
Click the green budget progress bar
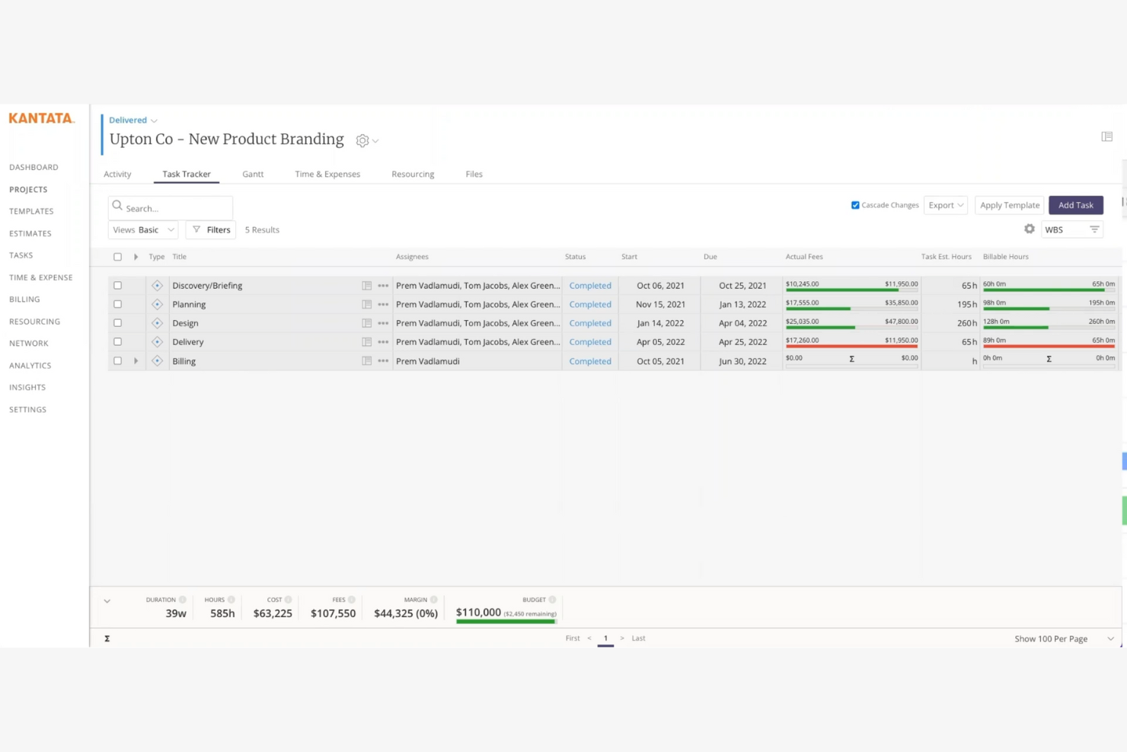pos(506,622)
